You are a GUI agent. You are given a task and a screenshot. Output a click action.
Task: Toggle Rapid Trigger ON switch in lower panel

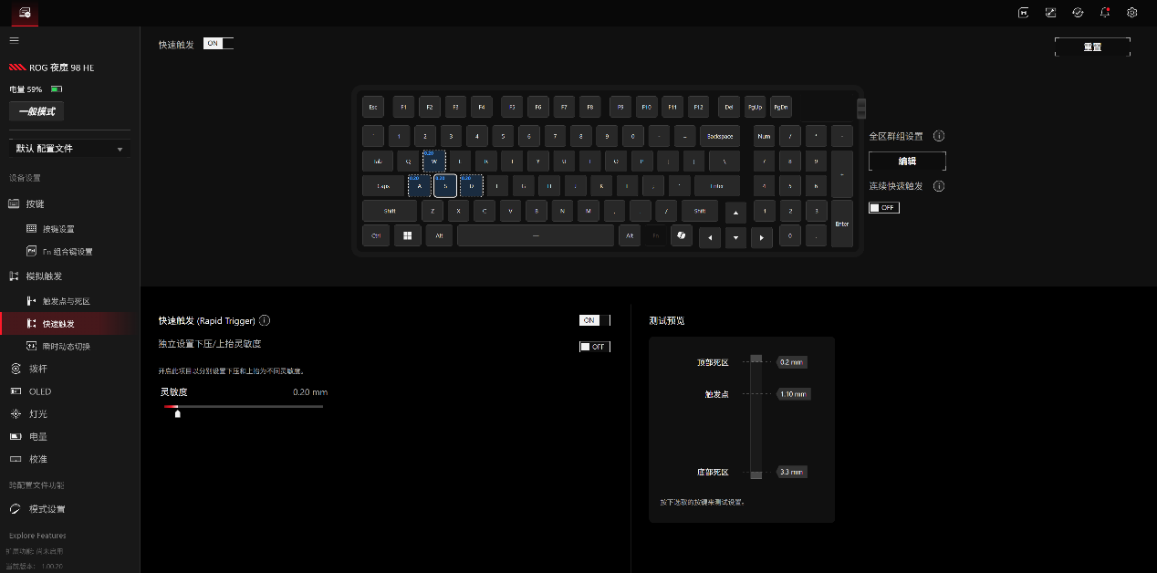pyautogui.click(x=595, y=320)
